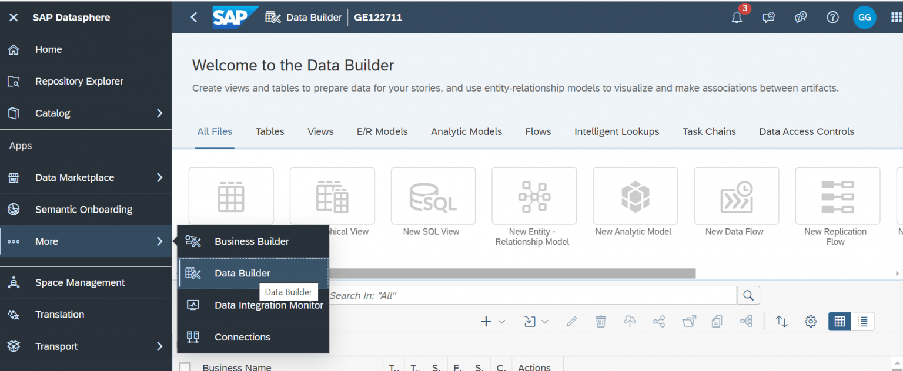This screenshot has height=371, width=903.
Task: Select Data Integration Monitor from the menu
Action: tap(268, 305)
